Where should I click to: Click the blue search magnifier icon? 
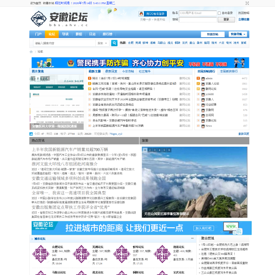pos(114,43)
